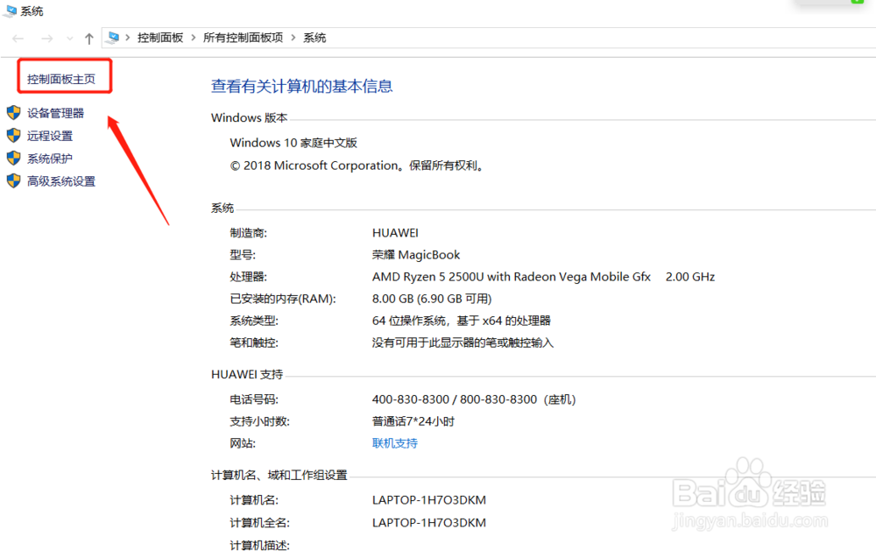This screenshot has width=876, height=551.
Task: Open the 联机支持 link
Action: pyautogui.click(x=394, y=443)
